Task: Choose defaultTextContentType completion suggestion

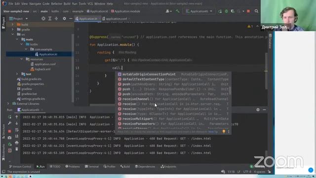Action: [173, 79]
